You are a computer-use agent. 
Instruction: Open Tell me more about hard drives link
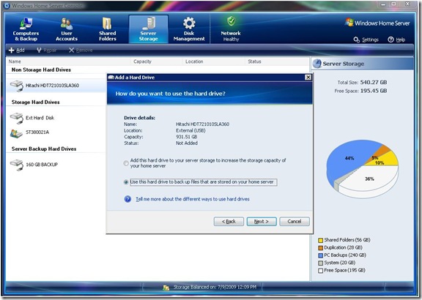(x=193, y=199)
